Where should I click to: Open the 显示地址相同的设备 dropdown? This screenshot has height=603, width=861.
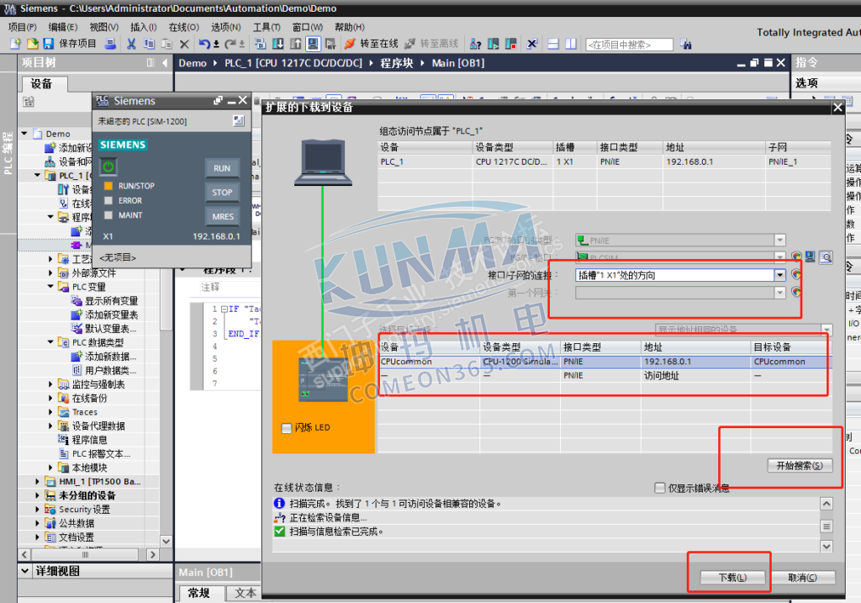pos(826,330)
